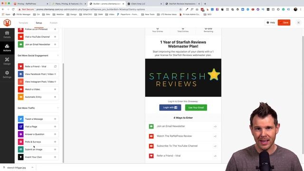Add Join an Email Newsletter action
This screenshot has width=304, height=171.
click(x=55, y=44)
